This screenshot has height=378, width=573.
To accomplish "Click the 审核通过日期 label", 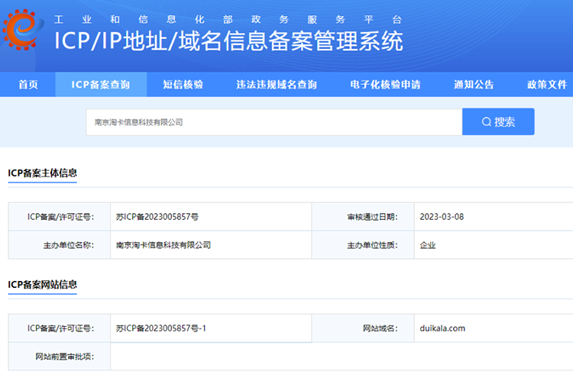I will click(372, 217).
